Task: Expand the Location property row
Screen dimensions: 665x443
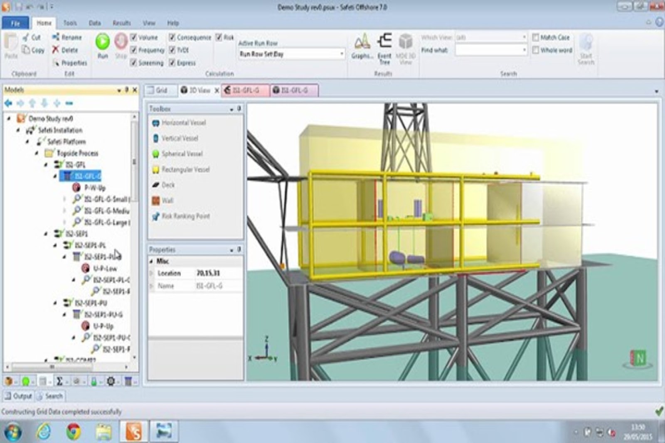Action: click(x=151, y=273)
